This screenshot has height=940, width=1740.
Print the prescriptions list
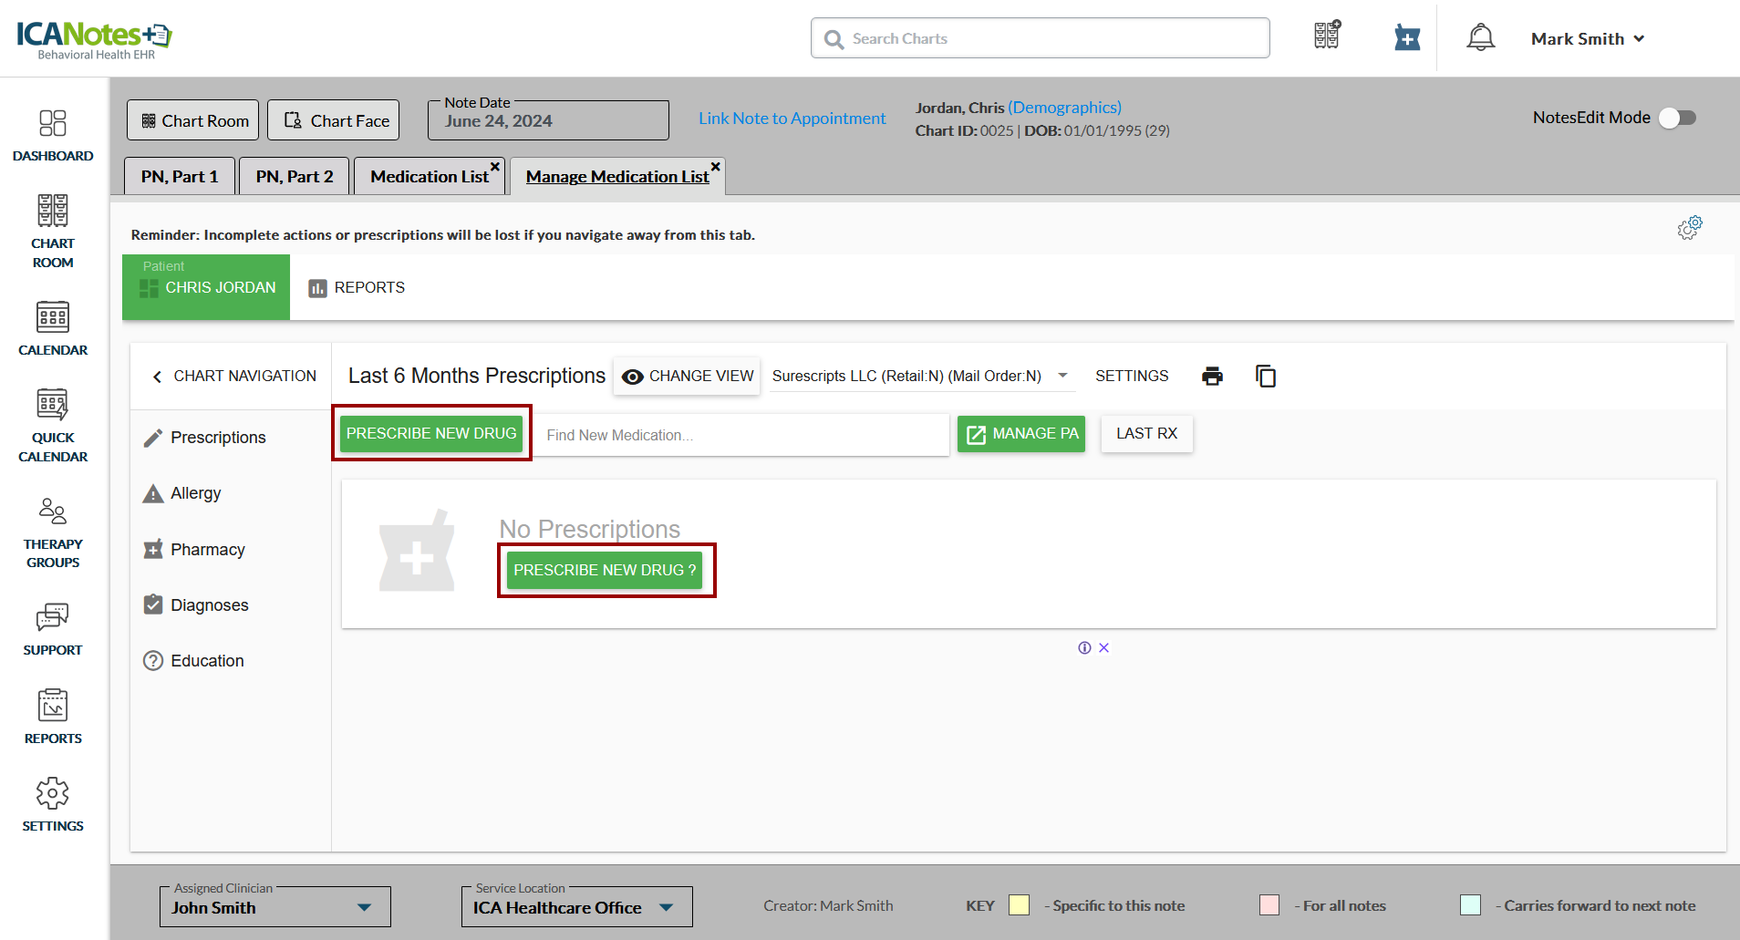[1212, 377]
